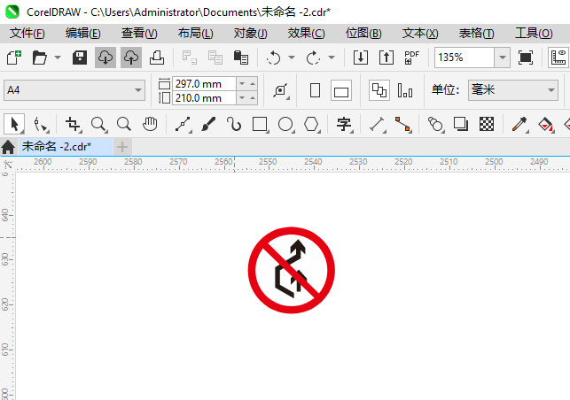The image size is (570, 400).
Task: Toggle full-screen preview
Action: click(x=526, y=58)
